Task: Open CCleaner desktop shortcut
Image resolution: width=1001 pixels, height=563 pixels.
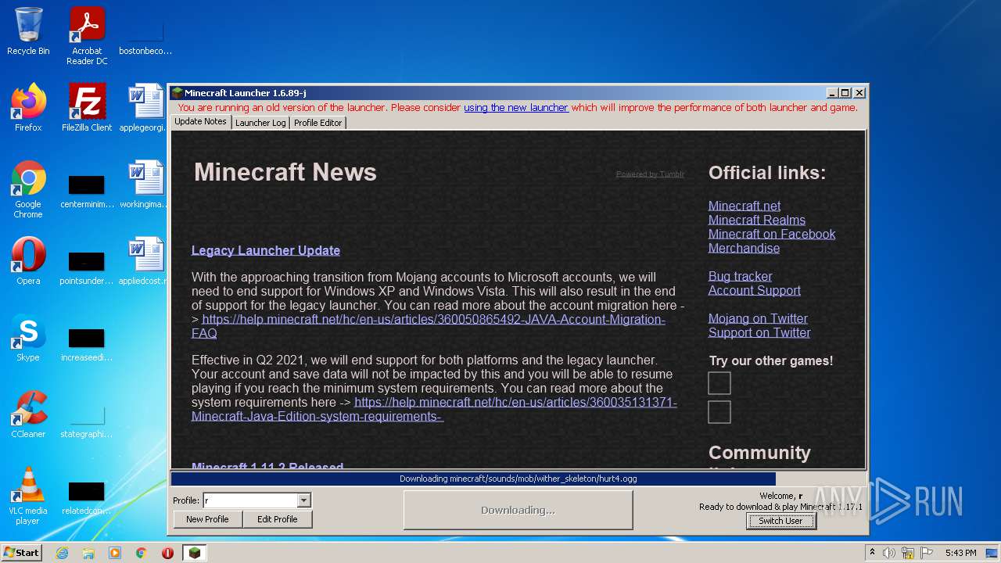Action: pos(28,414)
